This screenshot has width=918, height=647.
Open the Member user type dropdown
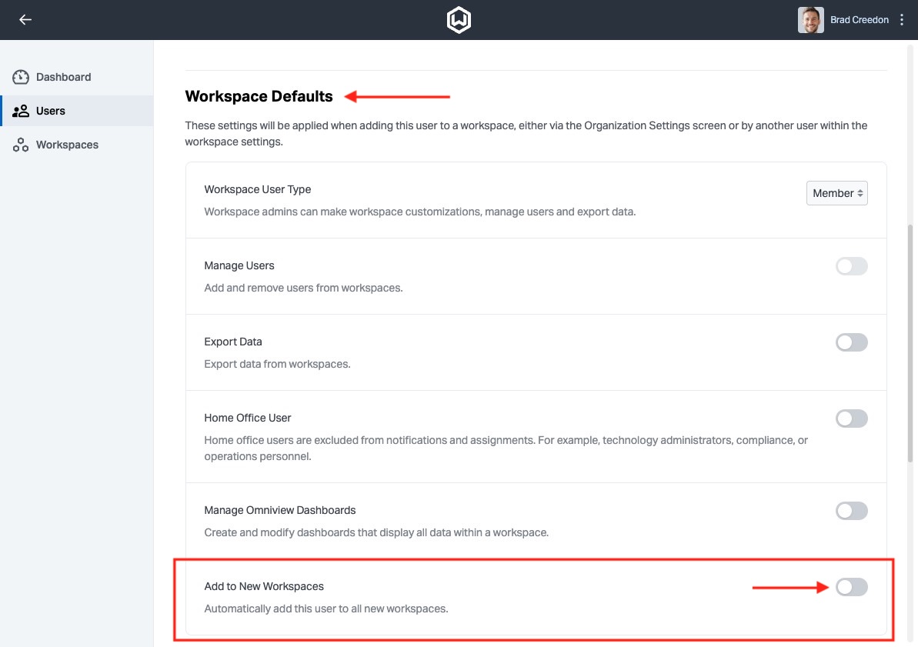click(836, 193)
